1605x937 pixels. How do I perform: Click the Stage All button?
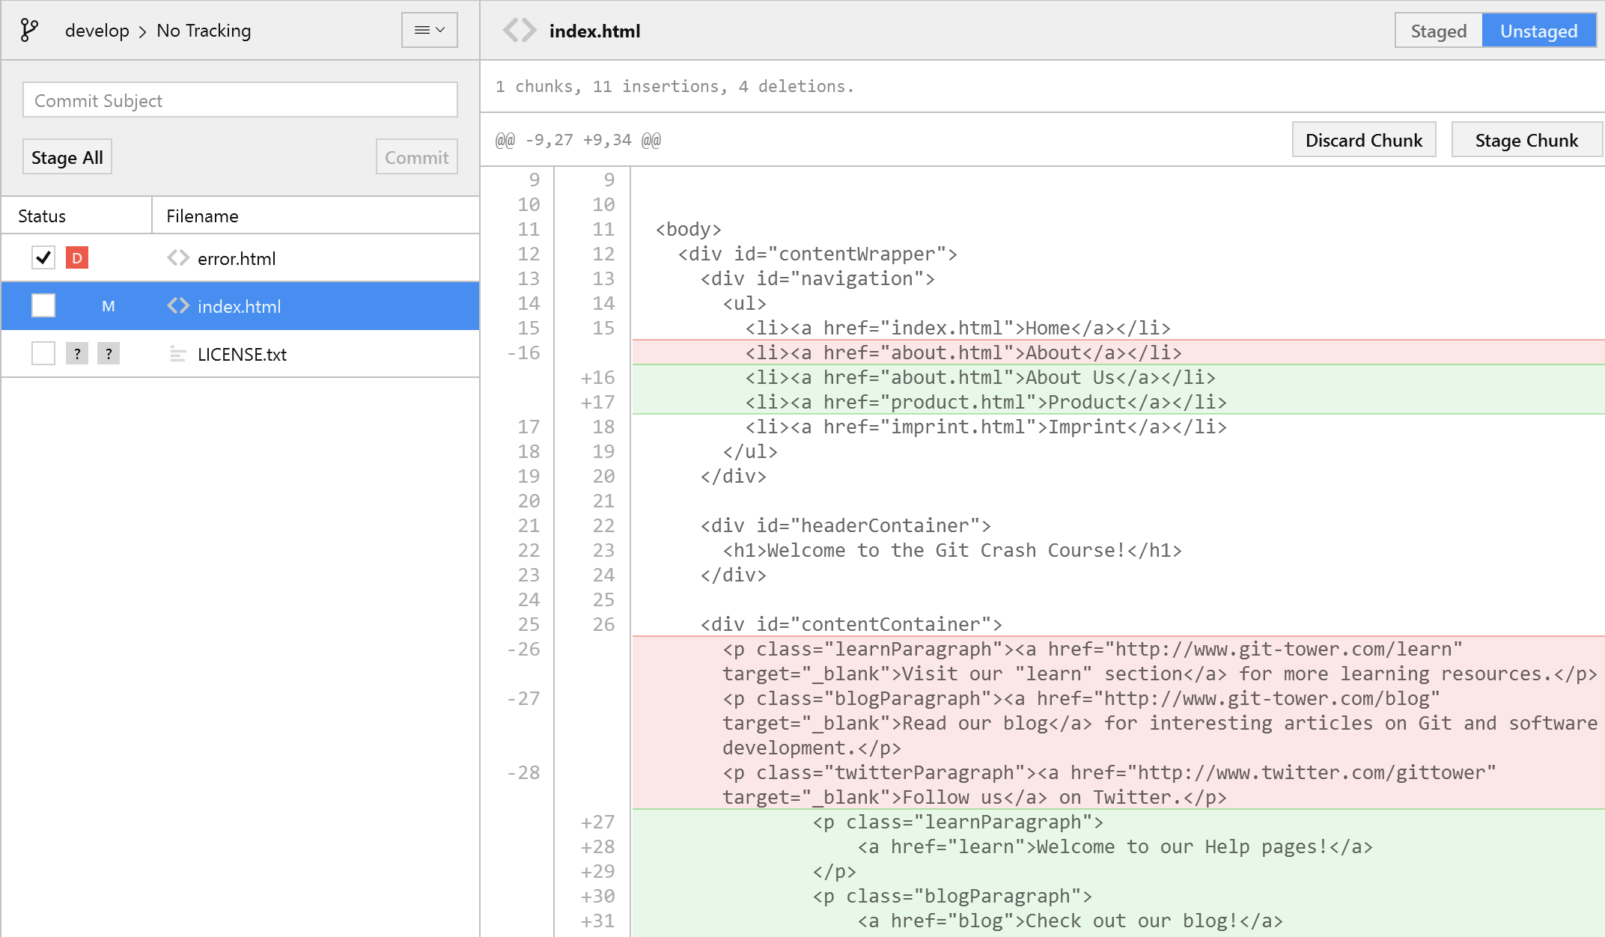click(x=67, y=157)
